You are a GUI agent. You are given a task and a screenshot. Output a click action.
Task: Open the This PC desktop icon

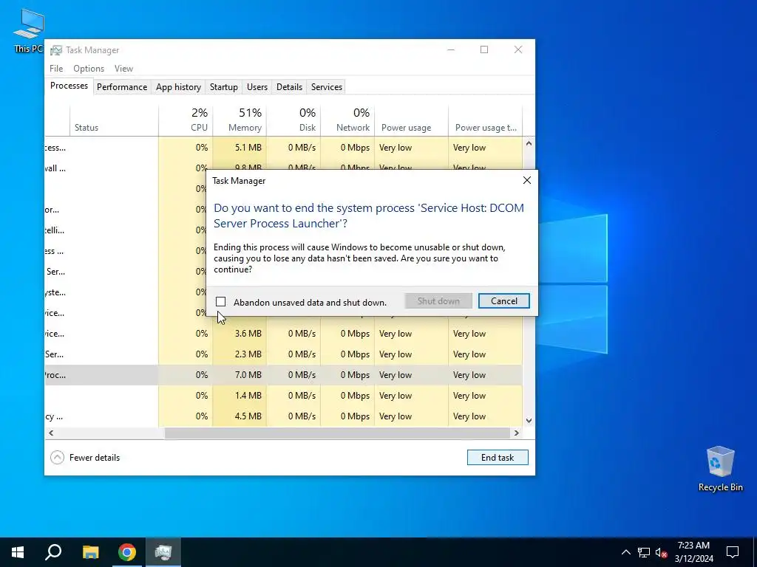(28, 30)
